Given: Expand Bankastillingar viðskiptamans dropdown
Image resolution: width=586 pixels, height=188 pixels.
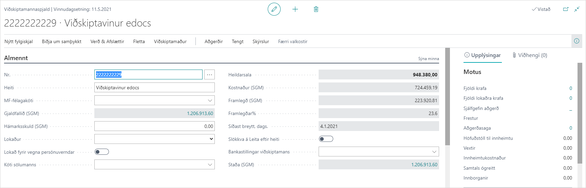Looking at the screenshot, I should [x=434, y=152].
